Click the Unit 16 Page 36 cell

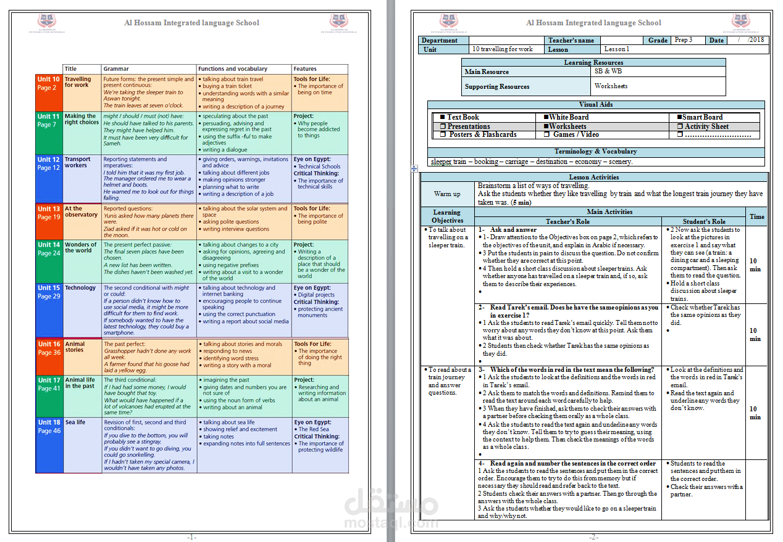(x=49, y=357)
